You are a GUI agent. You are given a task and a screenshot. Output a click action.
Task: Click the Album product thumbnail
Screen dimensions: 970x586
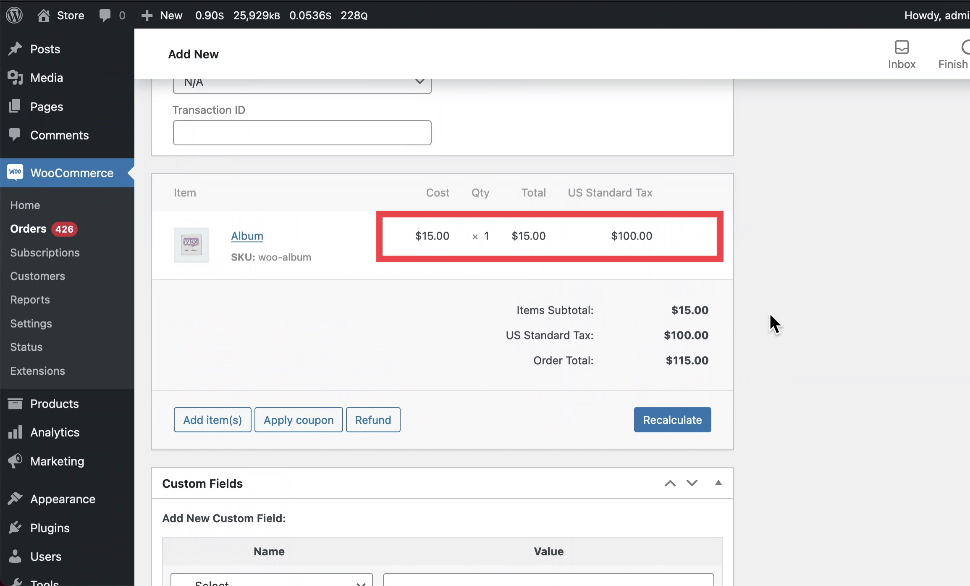click(x=191, y=245)
